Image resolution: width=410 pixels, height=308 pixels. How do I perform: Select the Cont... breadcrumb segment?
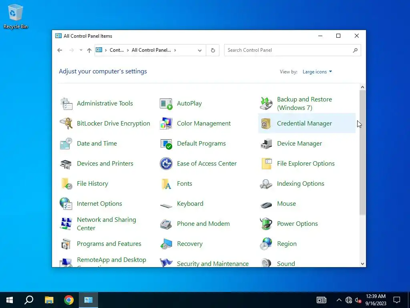pyautogui.click(x=117, y=50)
